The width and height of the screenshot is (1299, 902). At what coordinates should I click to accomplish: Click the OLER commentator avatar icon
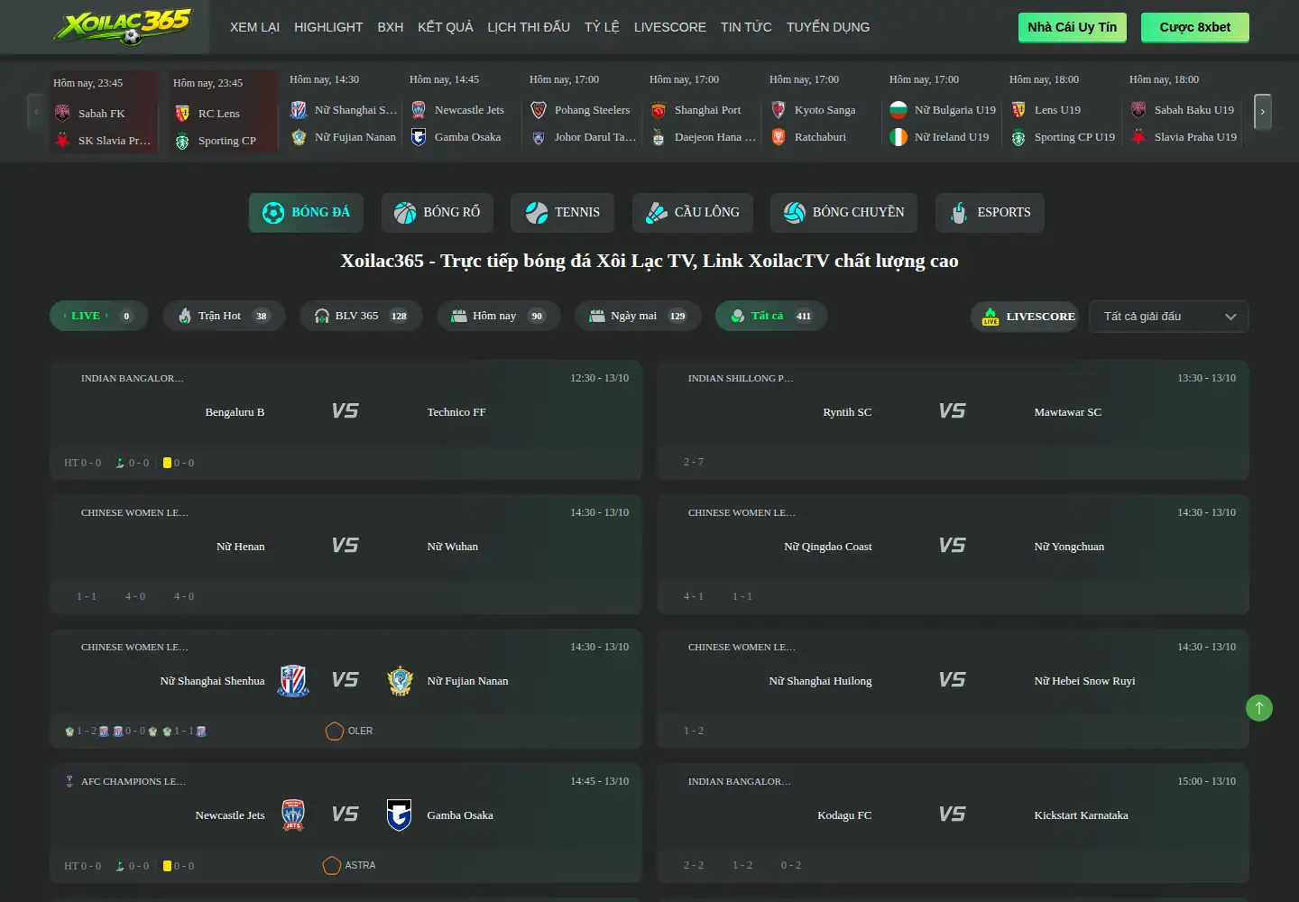(x=335, y=731)
